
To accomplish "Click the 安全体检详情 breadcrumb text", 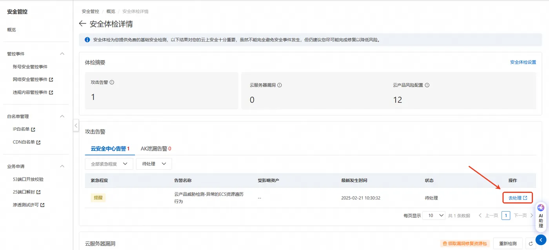I will click(x=135, y=11).
